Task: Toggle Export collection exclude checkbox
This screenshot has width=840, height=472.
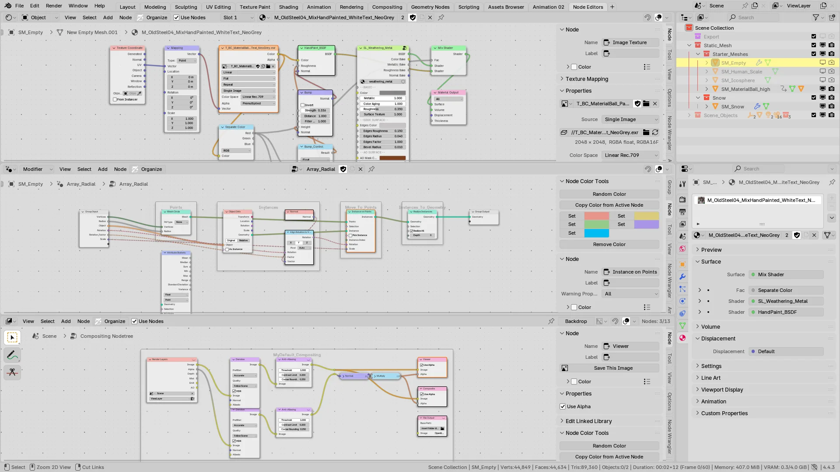Action: tap(814, 36)
